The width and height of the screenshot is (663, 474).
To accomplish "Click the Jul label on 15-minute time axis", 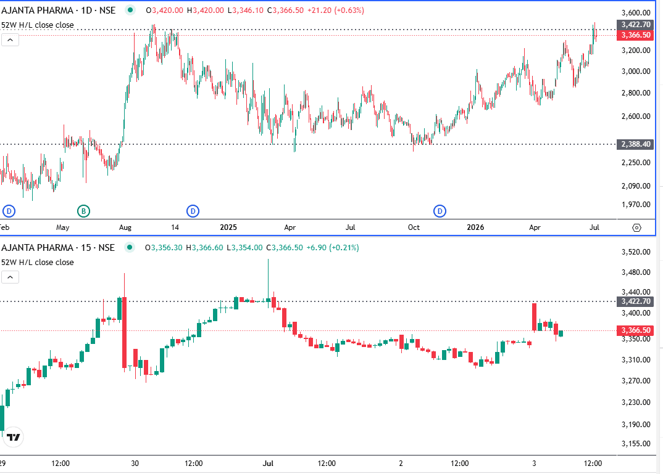I will pyautogui.click(x=268, y=463).
